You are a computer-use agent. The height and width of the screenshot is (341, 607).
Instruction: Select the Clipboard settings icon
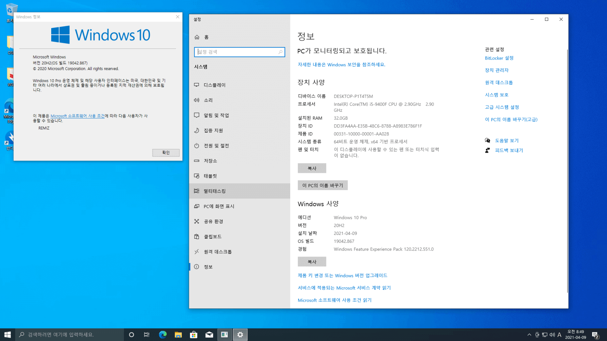[x=197, y=236]
